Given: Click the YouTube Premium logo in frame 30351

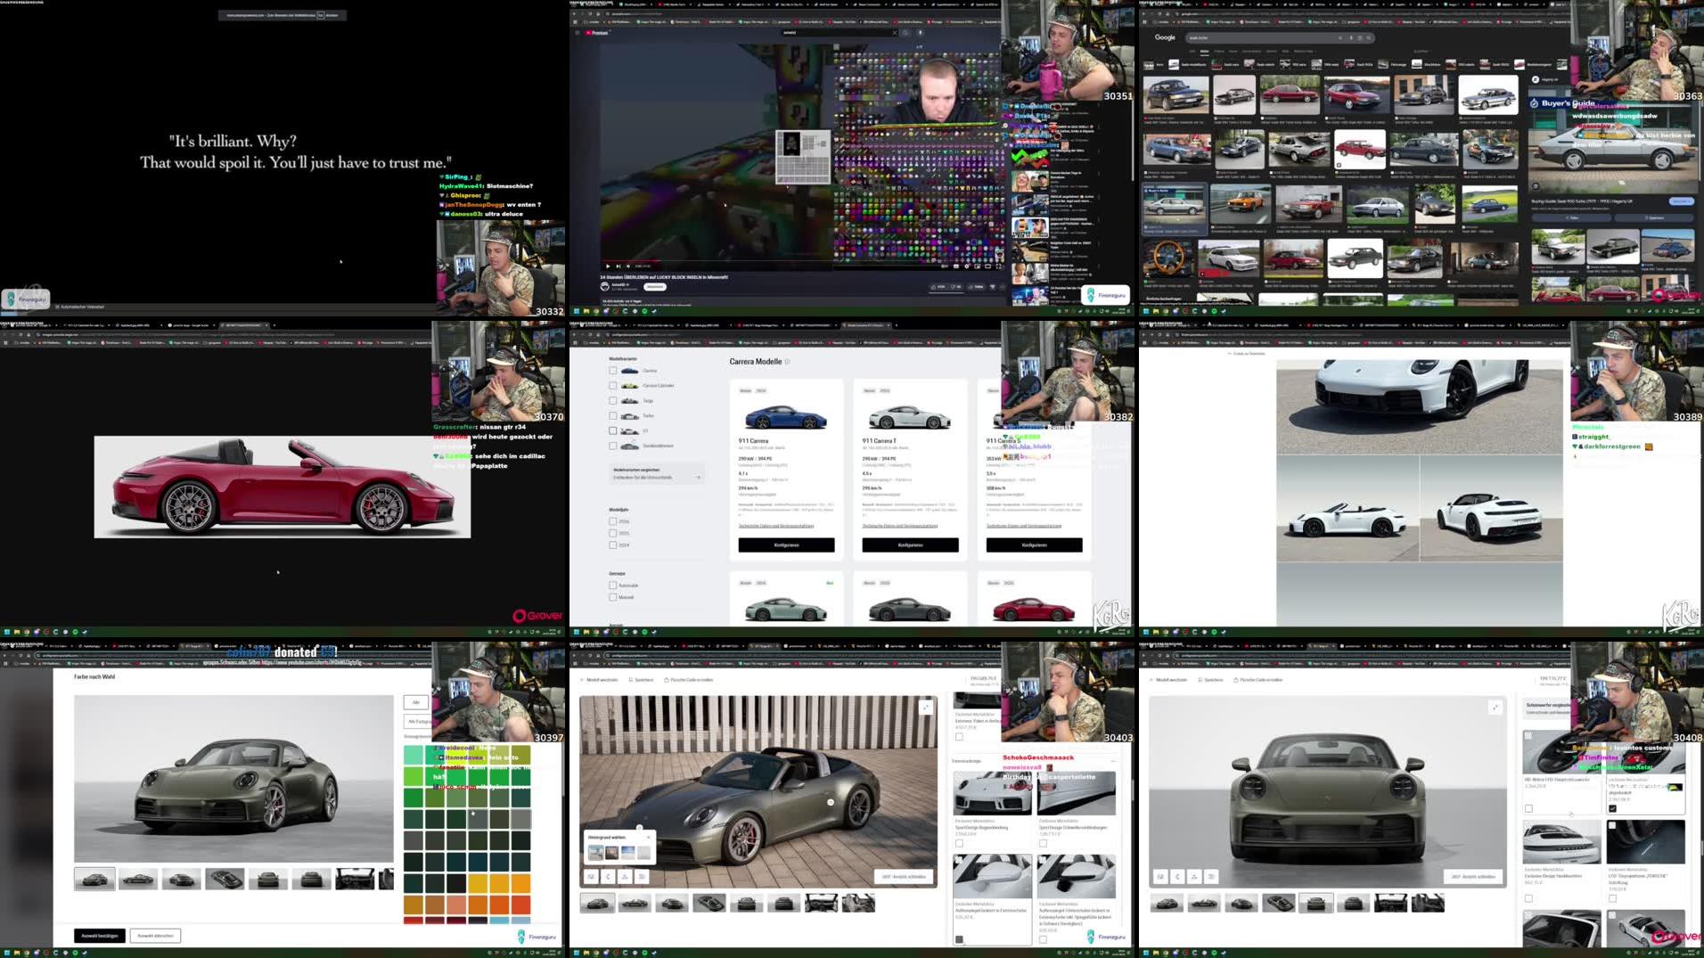Looking at the screenshot, I should [597, 33].
